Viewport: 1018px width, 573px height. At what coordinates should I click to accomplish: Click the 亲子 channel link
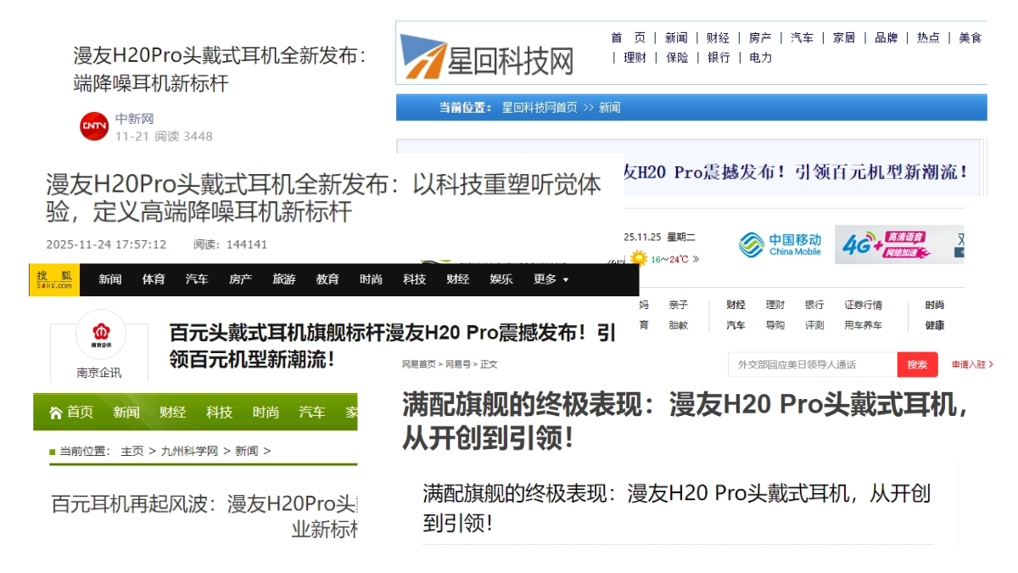point(679,305)
